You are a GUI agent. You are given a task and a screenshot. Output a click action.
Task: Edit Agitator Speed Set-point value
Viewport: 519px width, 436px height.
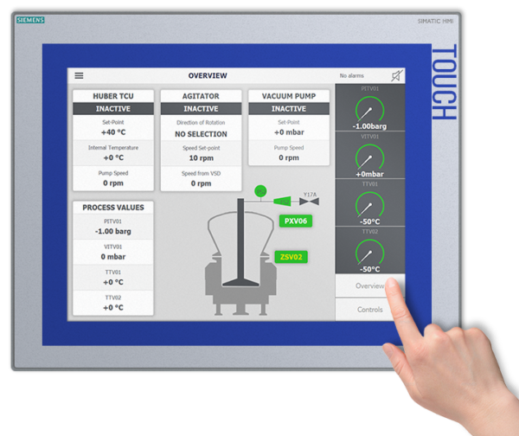click(x=201, y=158)
